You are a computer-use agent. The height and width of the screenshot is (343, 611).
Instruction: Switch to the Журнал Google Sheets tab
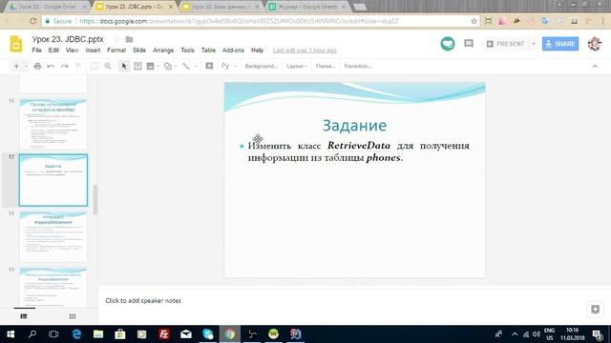point(307,7)
